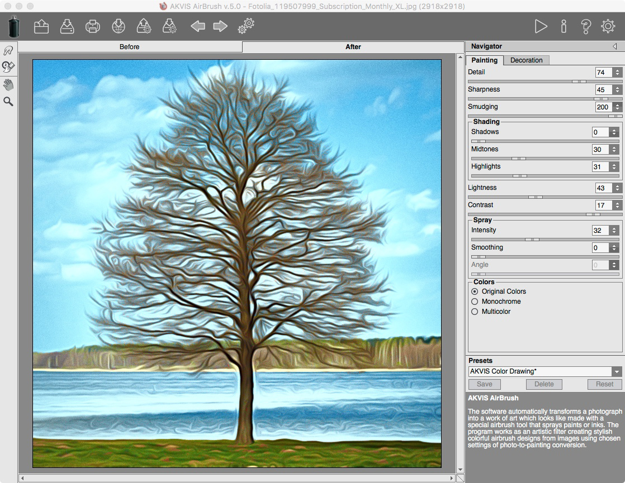625x483 pixels.
Task: Click the Print icon
Action: tap(92, 26)
